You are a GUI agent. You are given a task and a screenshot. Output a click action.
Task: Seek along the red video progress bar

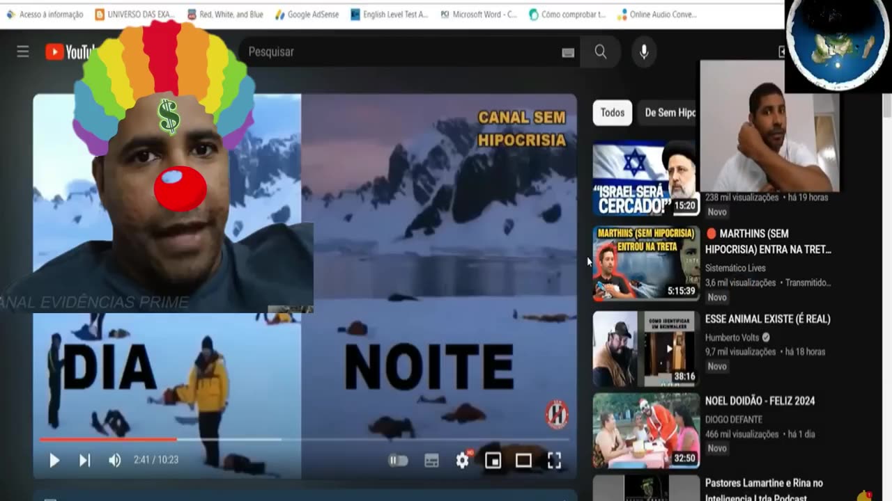click(305, 440)
